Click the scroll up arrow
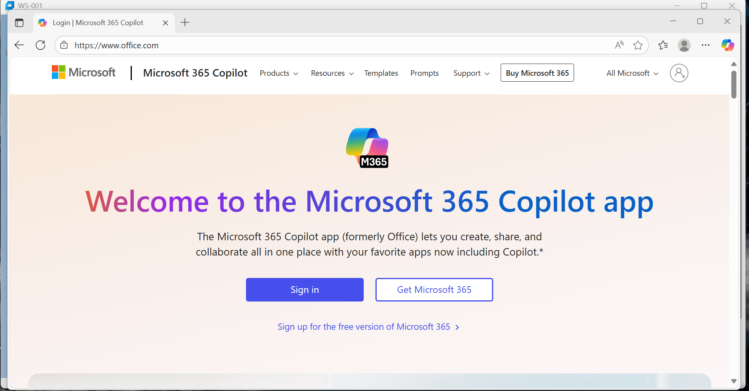 pos(734,64)
